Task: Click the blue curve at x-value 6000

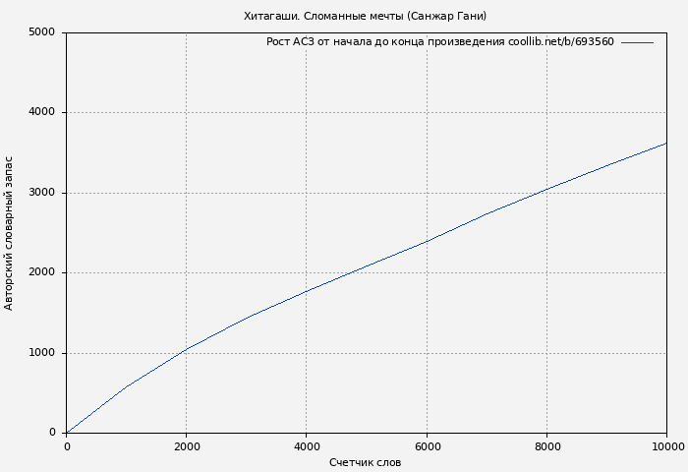Action: pyautogui.click(x=427, y=241)
